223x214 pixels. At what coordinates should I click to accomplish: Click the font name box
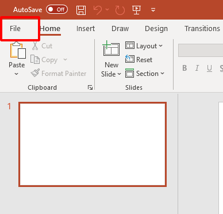pos(201,50)
